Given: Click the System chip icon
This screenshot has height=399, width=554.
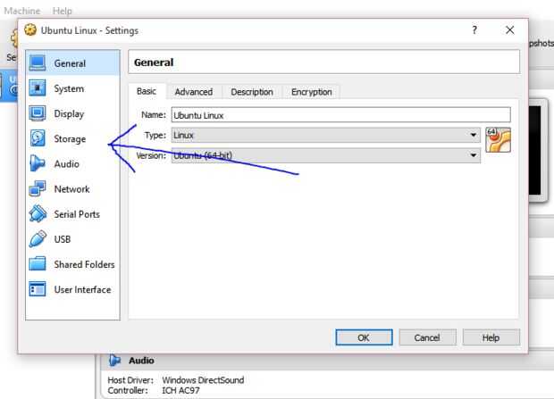Looking at the screenshot, I should 38,88.
